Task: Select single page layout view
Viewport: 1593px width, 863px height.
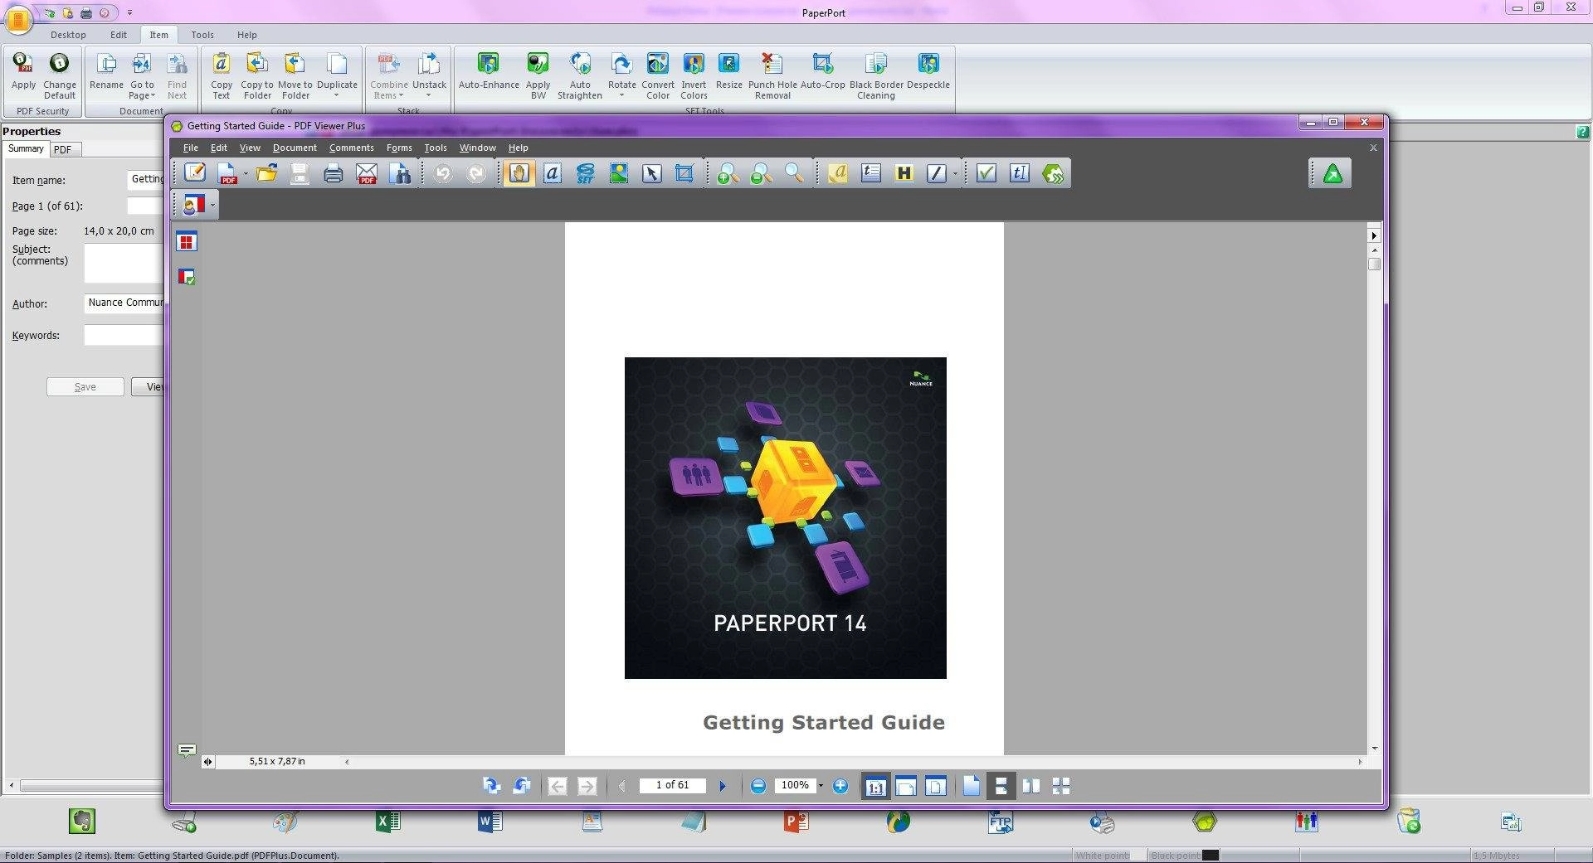Action: 972,786
